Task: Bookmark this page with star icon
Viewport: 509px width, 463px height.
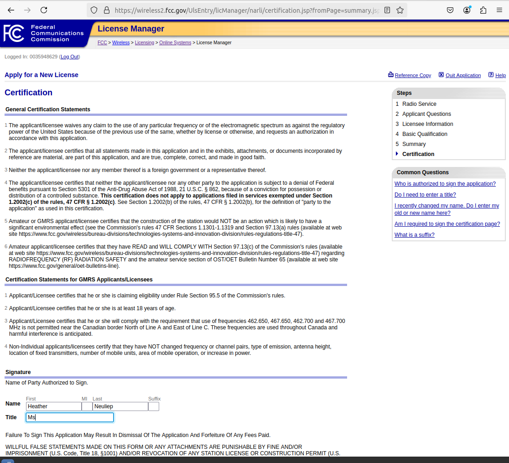Action: [400, 10]
